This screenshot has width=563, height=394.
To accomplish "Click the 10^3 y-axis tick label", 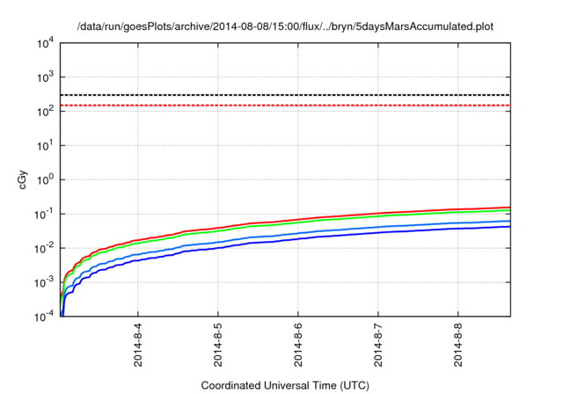I will (x=43, y=77).
